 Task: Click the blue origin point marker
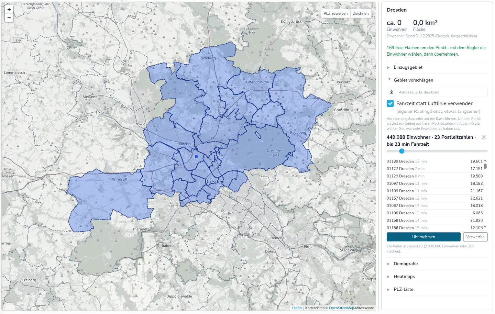[196, 156]
